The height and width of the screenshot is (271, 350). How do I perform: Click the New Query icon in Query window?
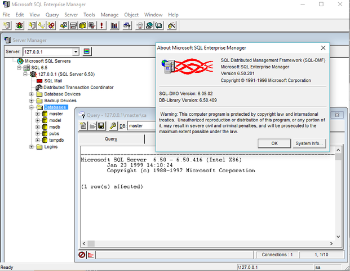click(x=83, y=126)
